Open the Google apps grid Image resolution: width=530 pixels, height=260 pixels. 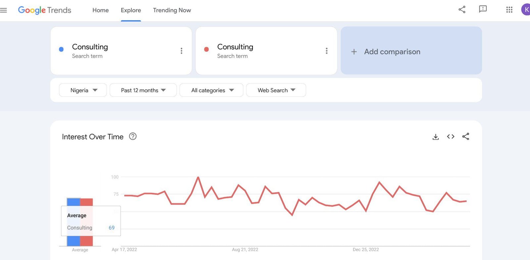click(x=509, y=10)
